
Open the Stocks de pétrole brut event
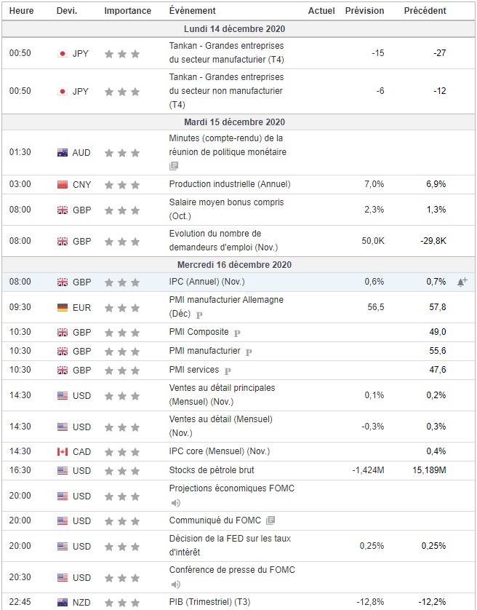212,470
